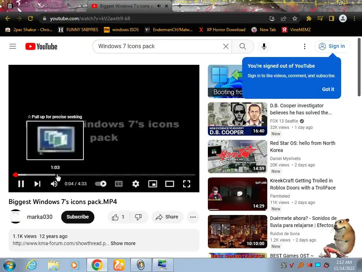Open 2pac Shakur bookmark
This screenshot has width=362, height=272.
click(x=29, y=30)
